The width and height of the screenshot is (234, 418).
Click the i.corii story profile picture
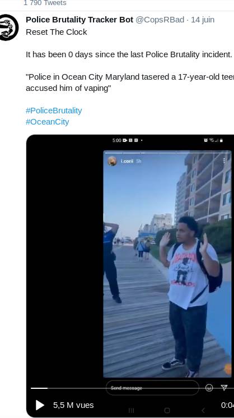click(x=112, y=161)
